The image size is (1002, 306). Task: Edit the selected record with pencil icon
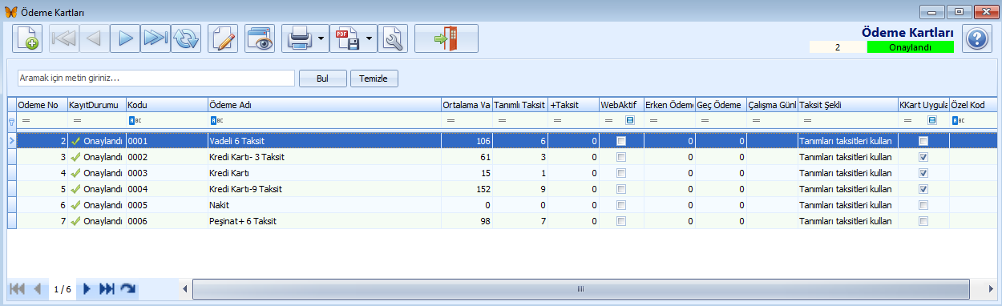point(223,38)
